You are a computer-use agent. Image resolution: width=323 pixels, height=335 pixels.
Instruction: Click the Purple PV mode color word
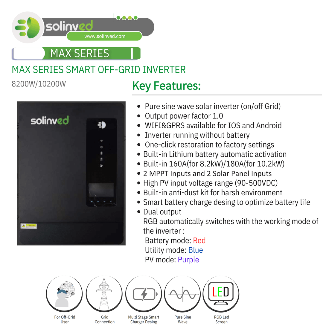188,260
